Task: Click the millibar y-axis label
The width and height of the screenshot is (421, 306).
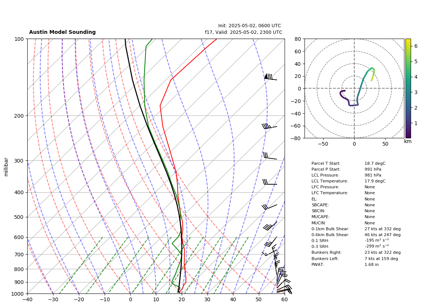Action: [x=6, y=167]
